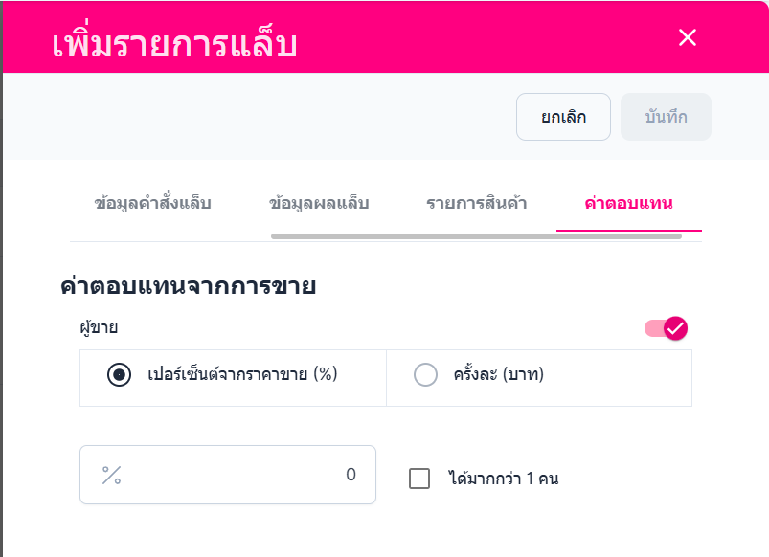Focus the percent value input field
Viewport: 769px width, 557px height.
[x=228, y=475]
